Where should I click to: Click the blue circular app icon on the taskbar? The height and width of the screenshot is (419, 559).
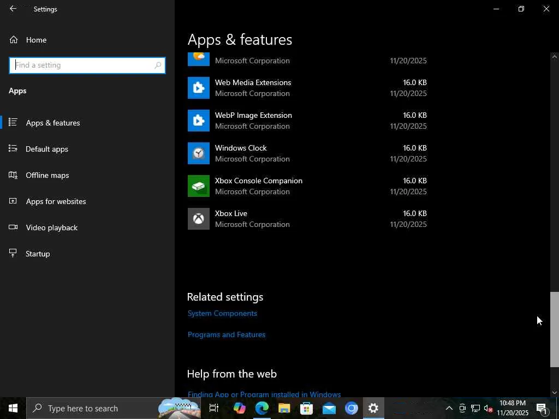[351, 408]
